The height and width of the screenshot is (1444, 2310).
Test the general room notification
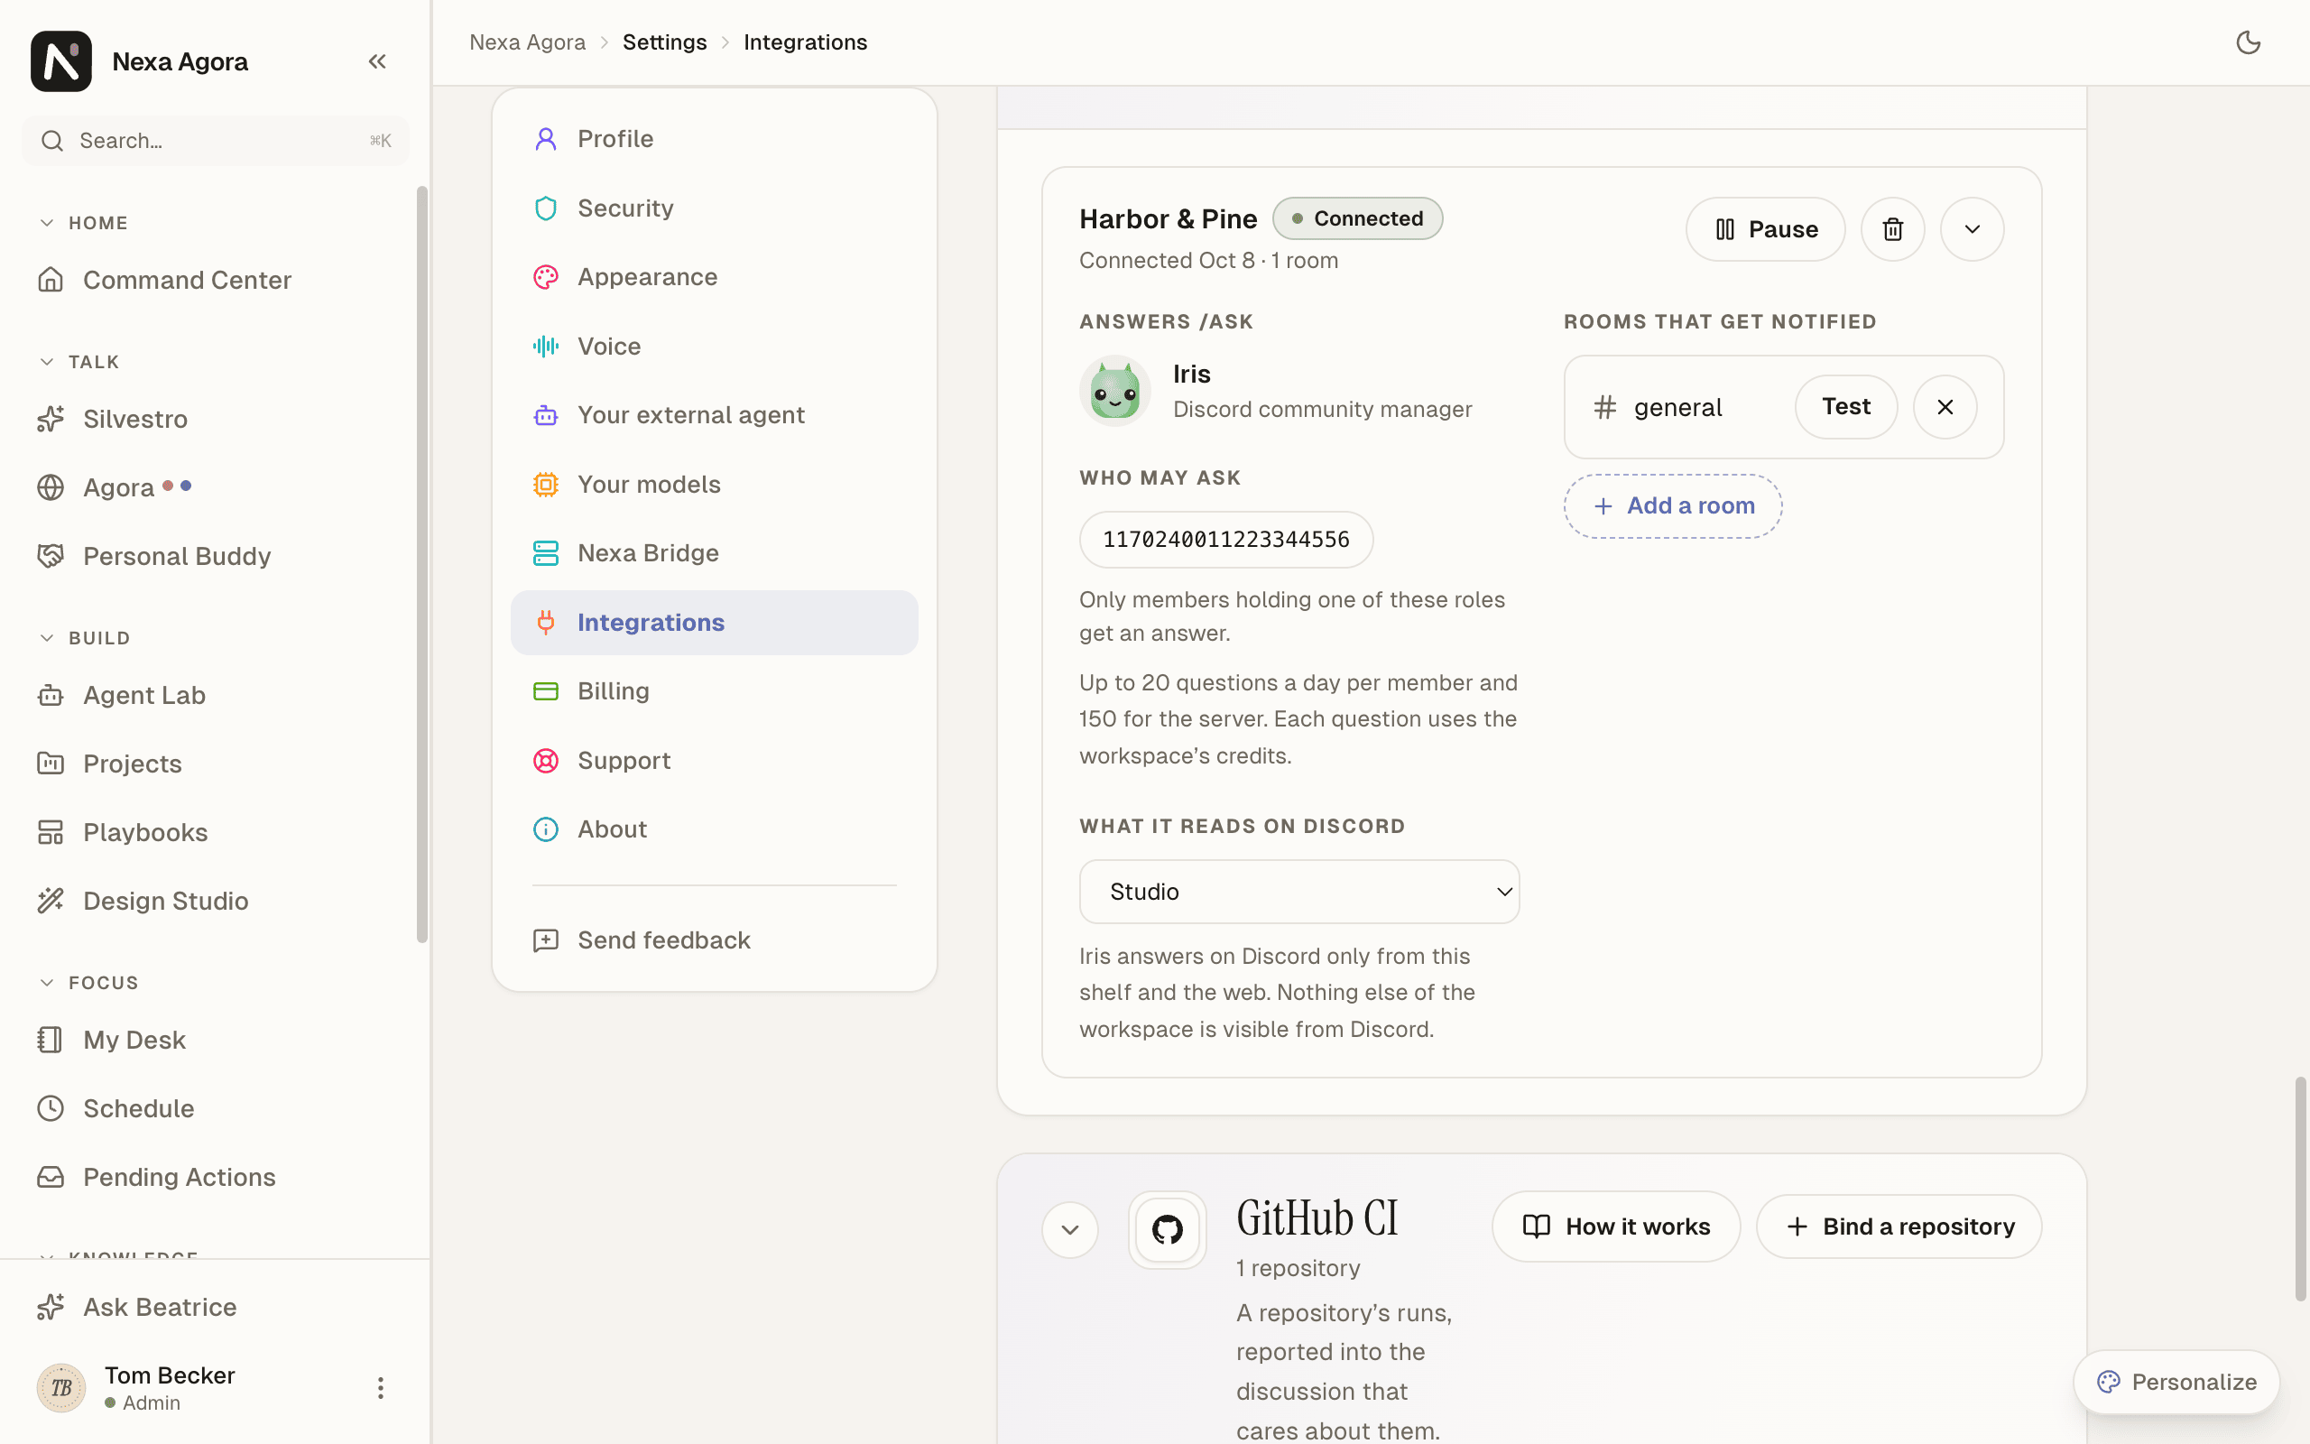point(1845,407)
